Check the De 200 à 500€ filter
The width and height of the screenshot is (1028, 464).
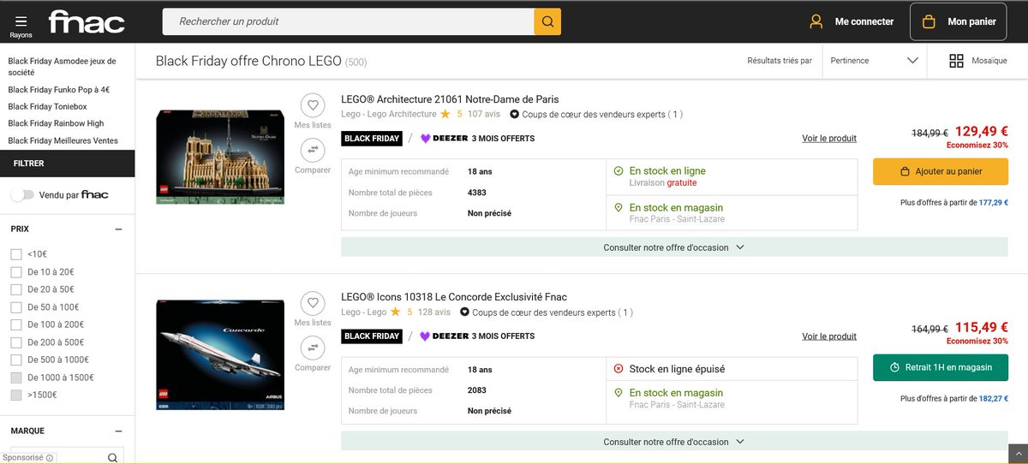point(15,342)
